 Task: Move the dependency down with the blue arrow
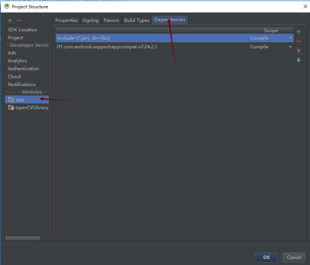[x=299, y=60]
